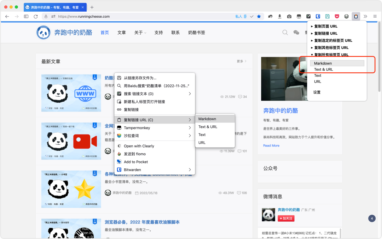Open the Tampermonkey toolbar extension icon
This screenshot has width=382, height=239.
tap(299, 17)
